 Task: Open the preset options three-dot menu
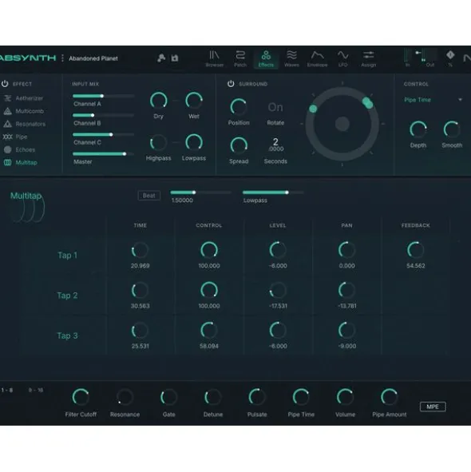[x=62, y=58]
